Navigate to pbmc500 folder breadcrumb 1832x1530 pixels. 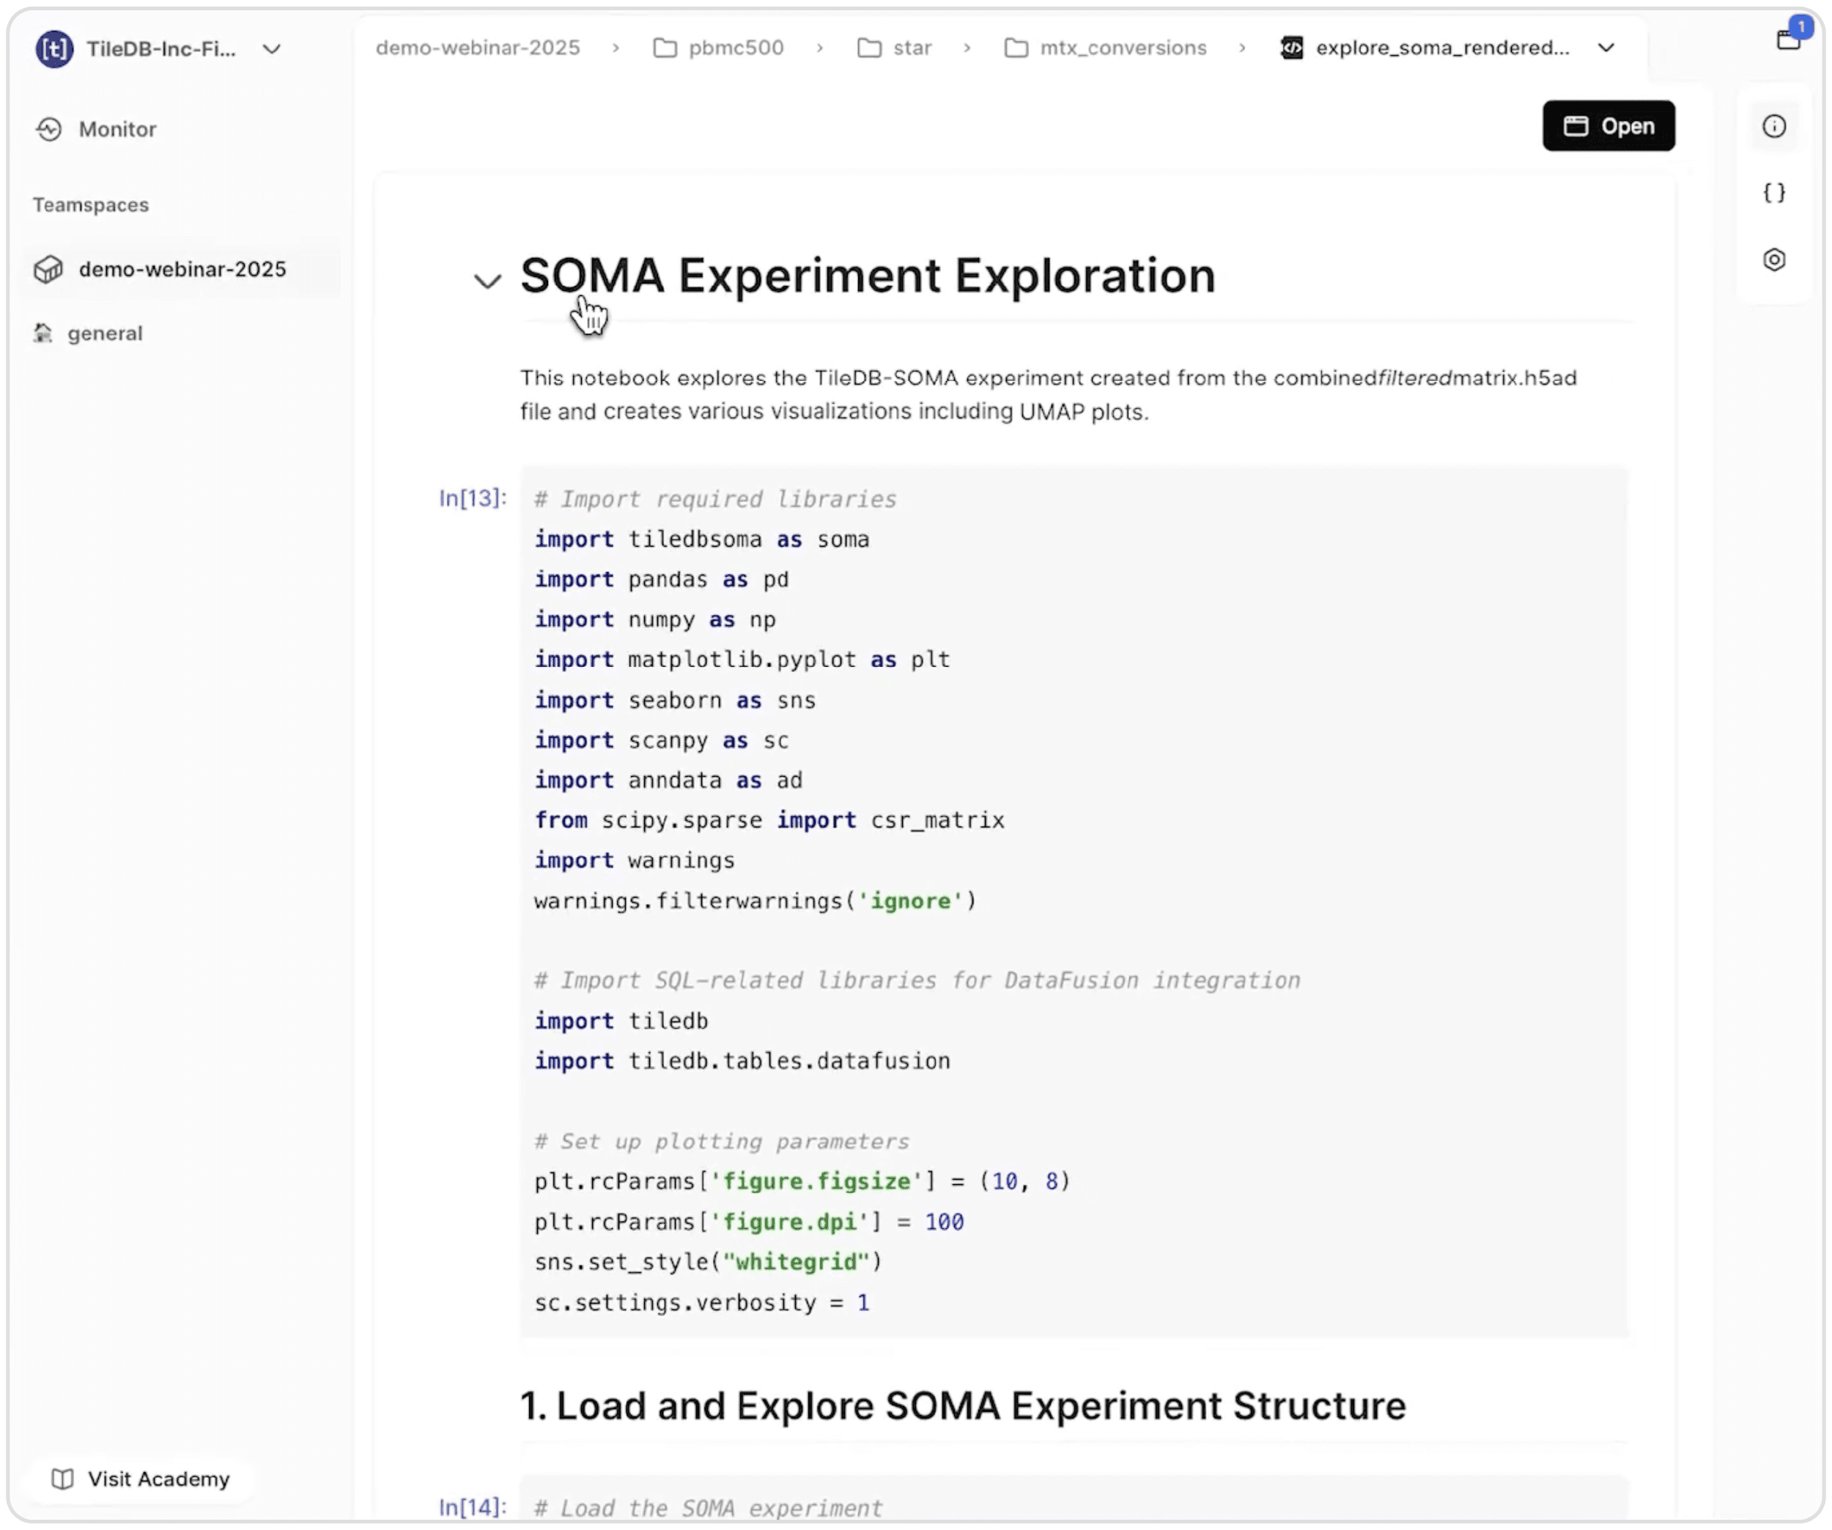click(x=736, y=48)
